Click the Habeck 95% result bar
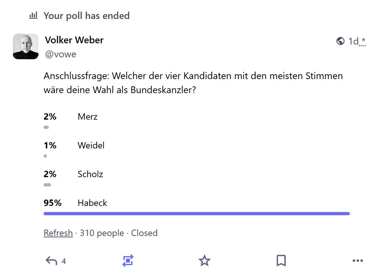Screen dimensions: 378x277 [x=196, y=214]
